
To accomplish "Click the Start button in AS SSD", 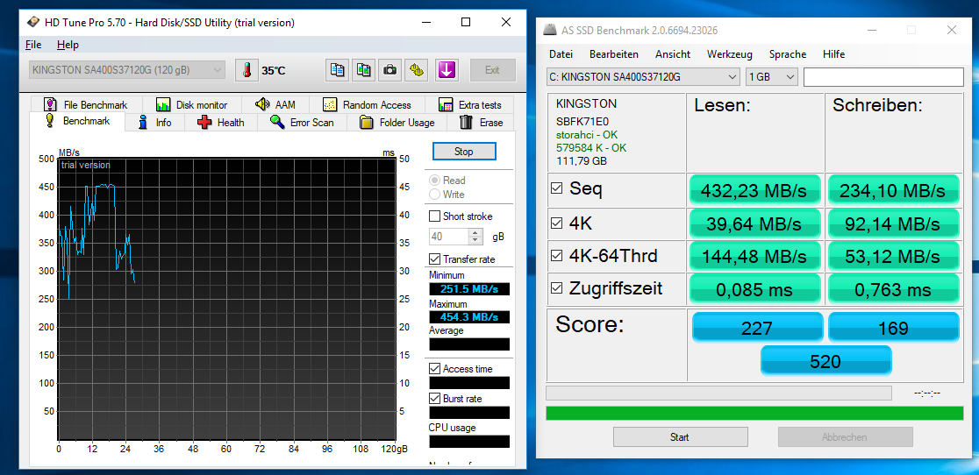I will pyautogui.click(x=680, y=437).
